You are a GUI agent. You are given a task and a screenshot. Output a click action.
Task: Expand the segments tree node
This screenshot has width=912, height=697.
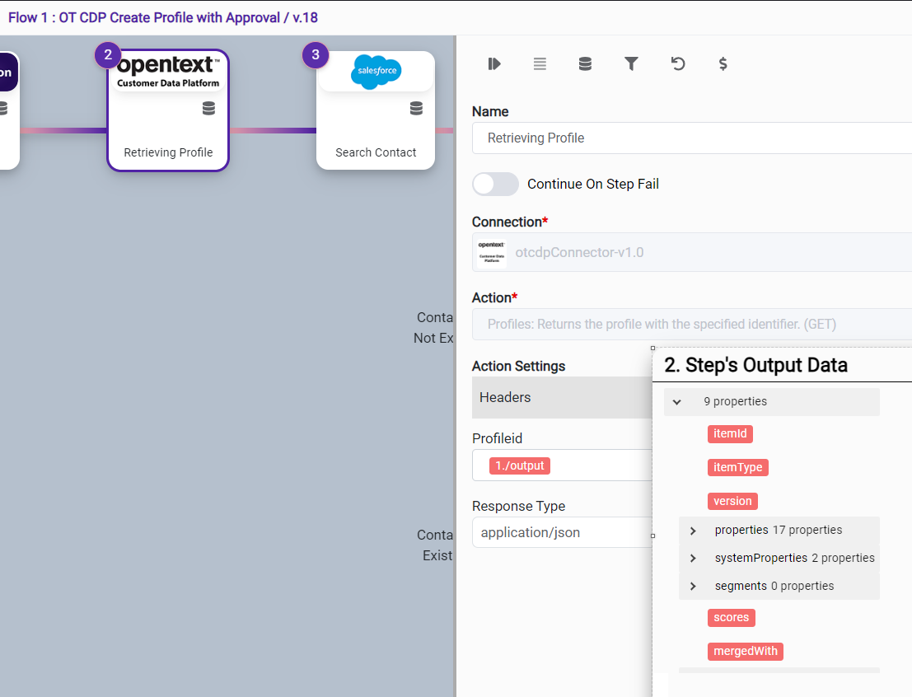(x=693, y=587)
